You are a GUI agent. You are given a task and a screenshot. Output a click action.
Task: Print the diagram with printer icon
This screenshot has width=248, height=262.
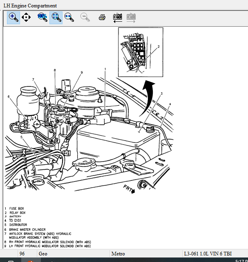point(102,17)
